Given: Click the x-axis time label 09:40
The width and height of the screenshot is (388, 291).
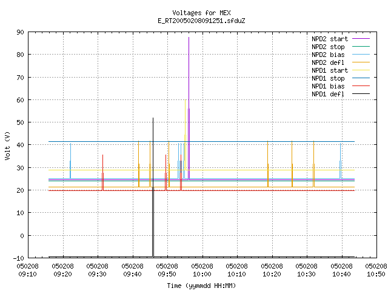Looking at the screenshot, I should pos(132,275).
